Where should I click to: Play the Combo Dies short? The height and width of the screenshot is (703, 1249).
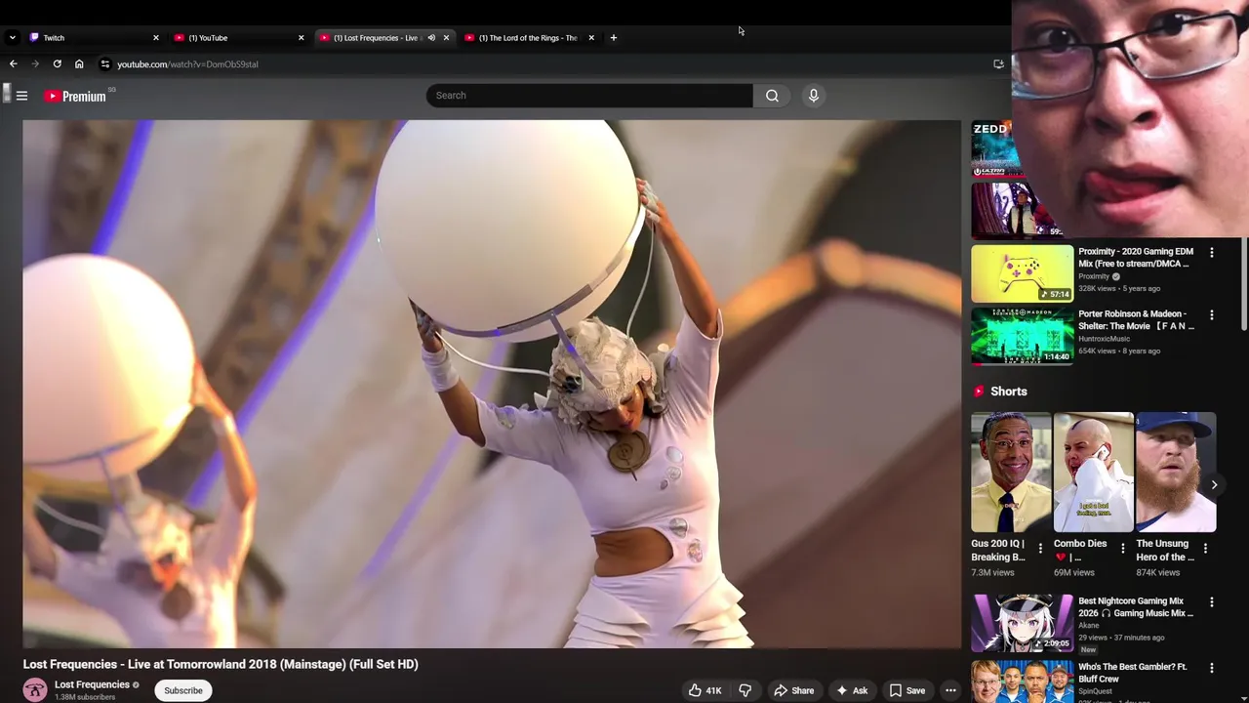pos(1093,473)
